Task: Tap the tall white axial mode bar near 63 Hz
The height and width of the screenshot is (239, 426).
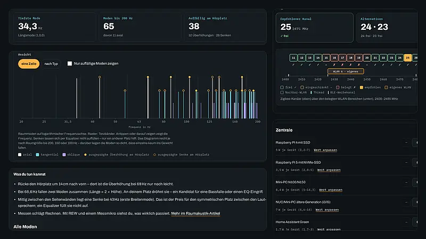Action: click(x=148, y=98)
